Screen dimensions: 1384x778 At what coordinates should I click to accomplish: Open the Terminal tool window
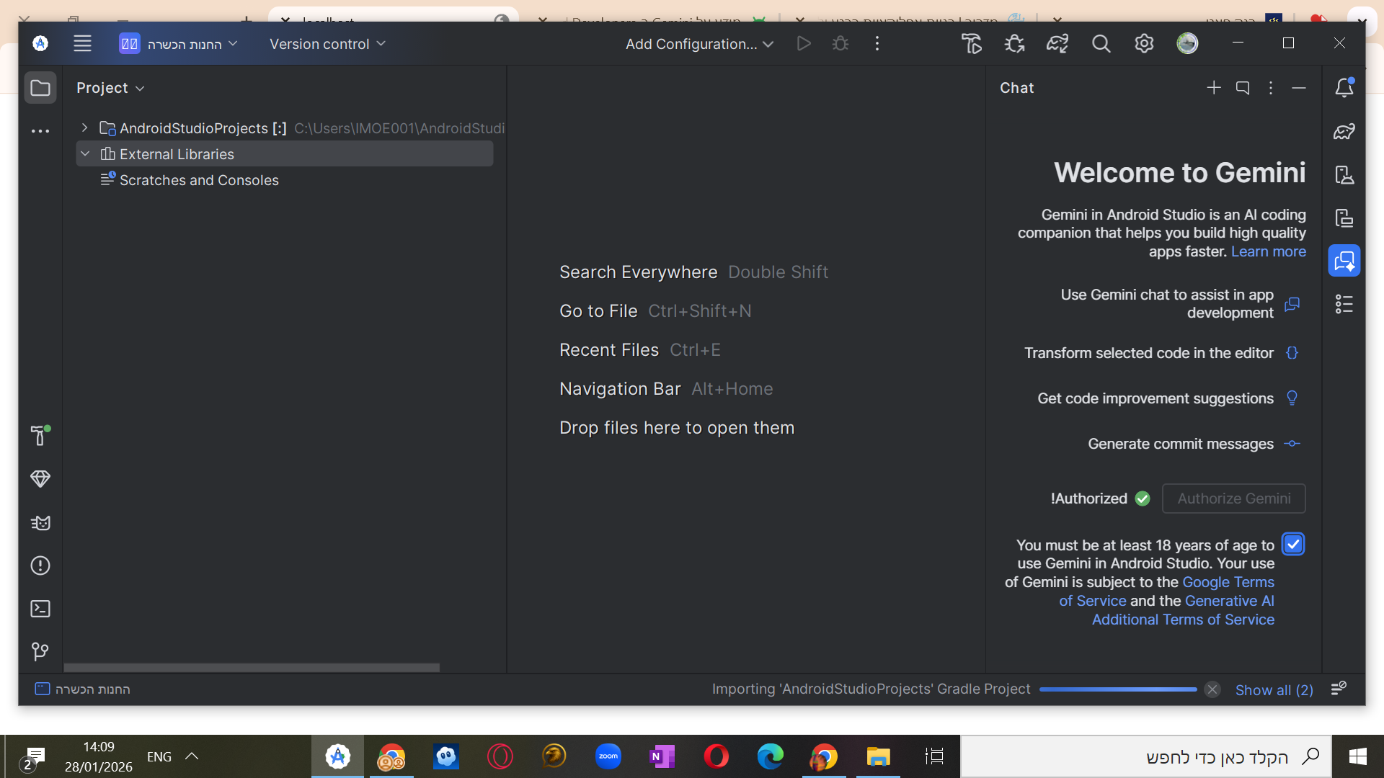tap(40, 609)
